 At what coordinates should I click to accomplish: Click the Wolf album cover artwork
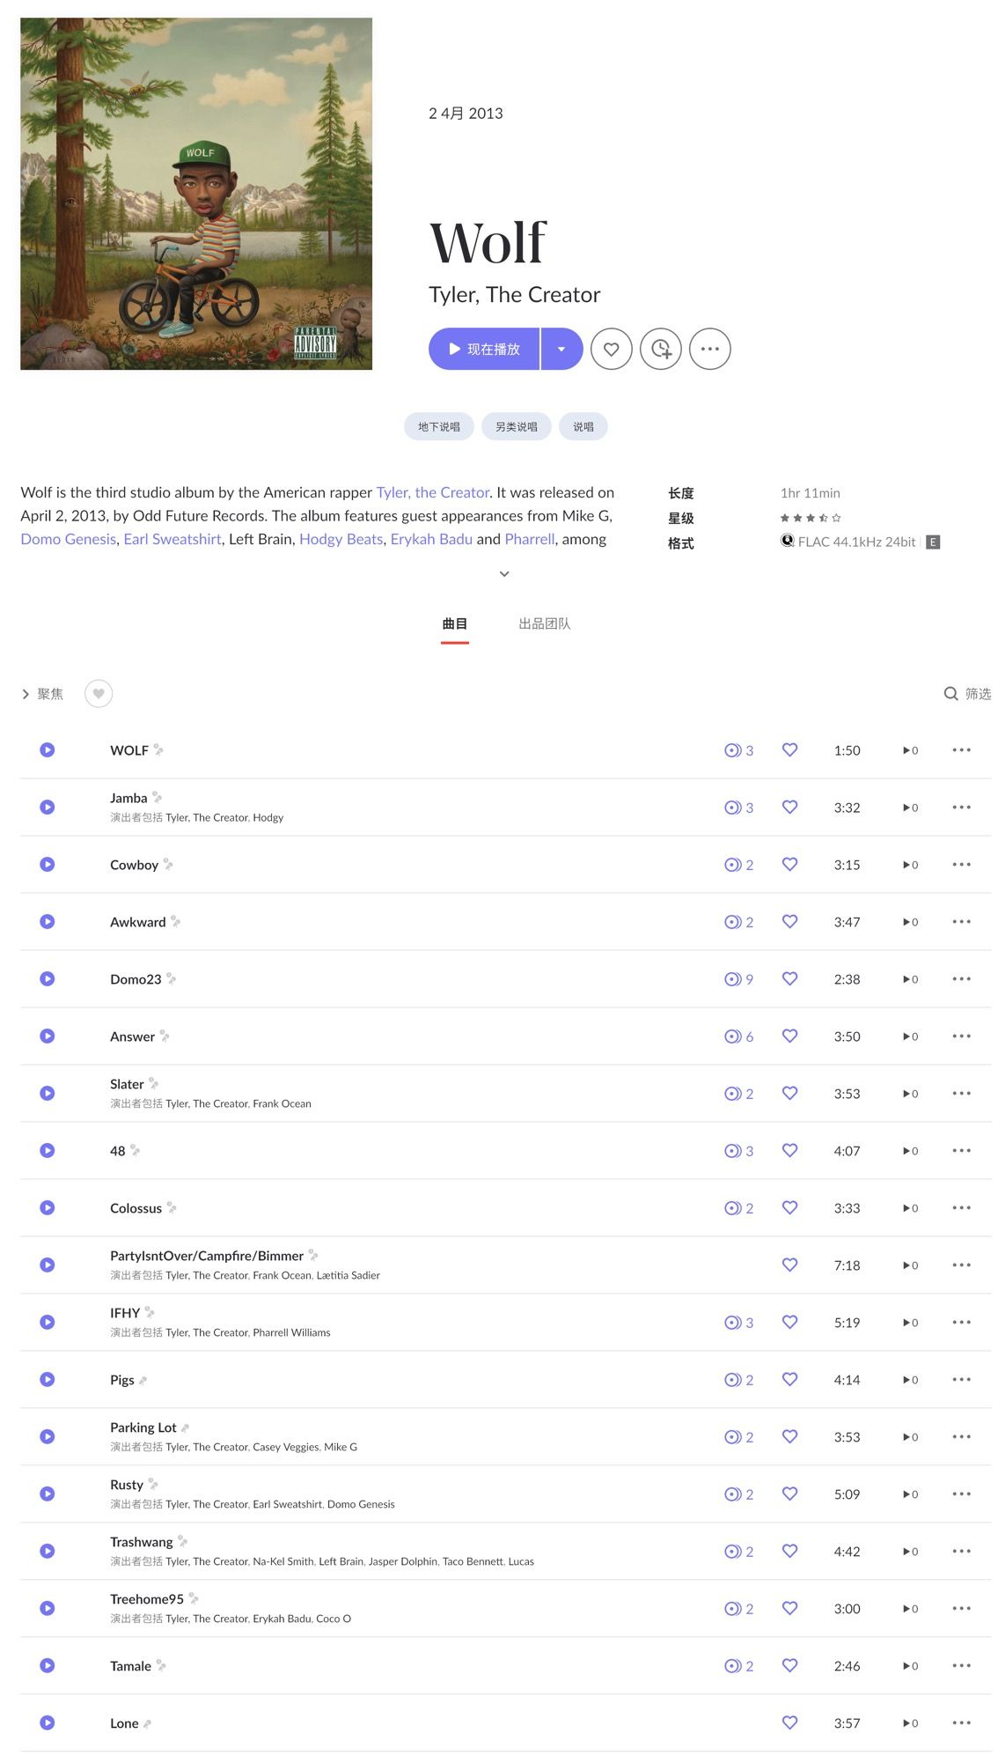click(x=196, y=194)
